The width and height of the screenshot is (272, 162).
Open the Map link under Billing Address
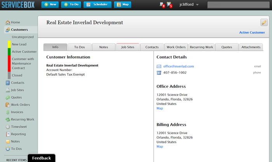pyautogui.click(x=160, y=146)
